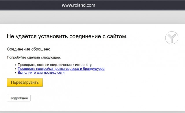The width and height of the screenshot is (185, 113).
Task: Follow the Проверить настройки прокси-сервера link
Action: point(61,69)
